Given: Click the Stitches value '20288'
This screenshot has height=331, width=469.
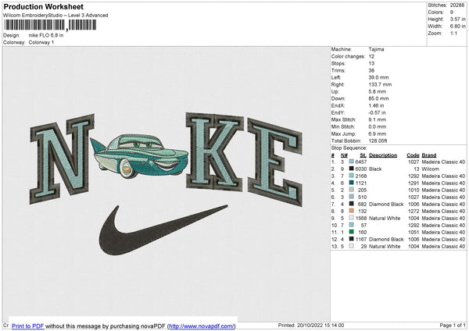Looking at the screenshot, I should pyautogui.click(x=457, y=5).
